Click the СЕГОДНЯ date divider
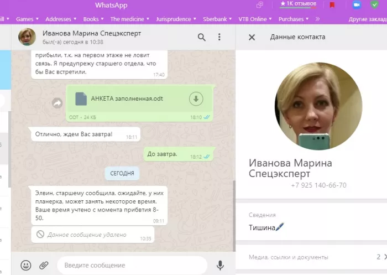This screenshot has width=387, height=275. coord(122,173)
